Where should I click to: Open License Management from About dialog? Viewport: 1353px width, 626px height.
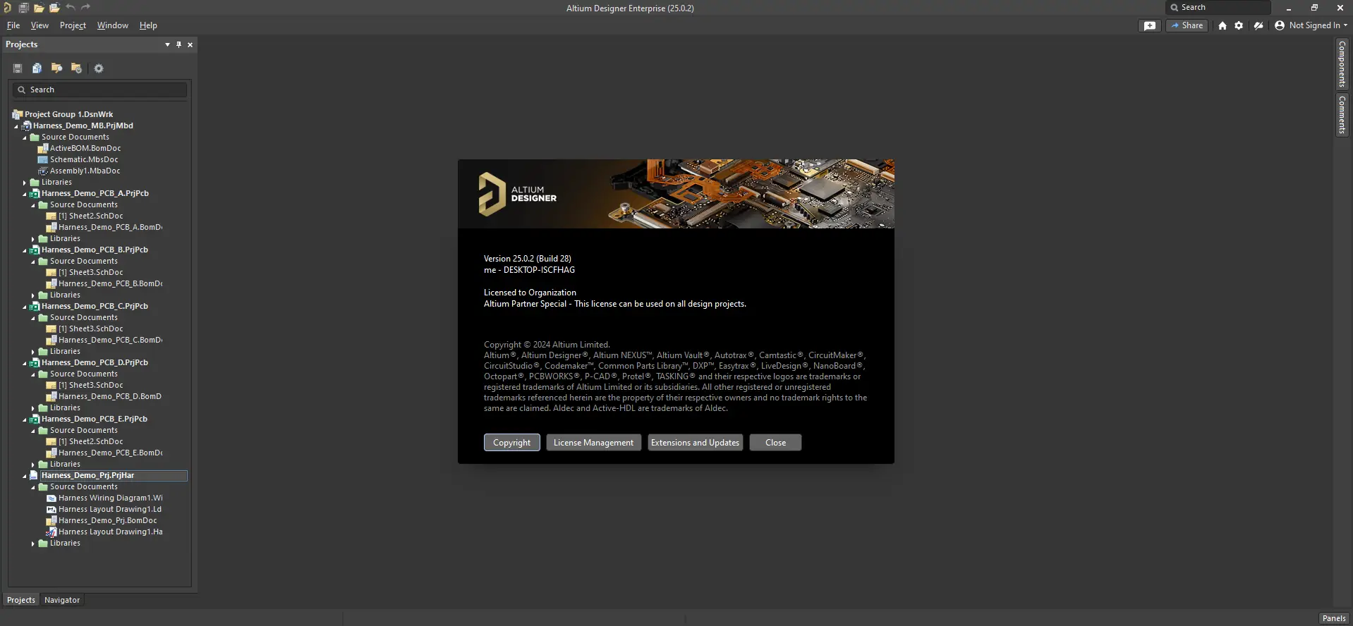click(x=593, y=443)
